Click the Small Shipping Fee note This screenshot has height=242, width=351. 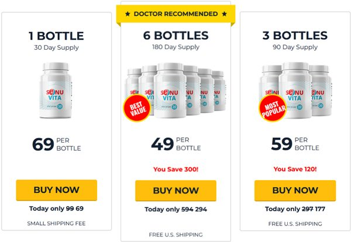tap(56, 223)
